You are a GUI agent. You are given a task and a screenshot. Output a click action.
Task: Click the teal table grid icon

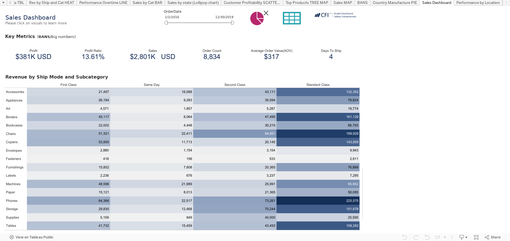coord(292,18)
